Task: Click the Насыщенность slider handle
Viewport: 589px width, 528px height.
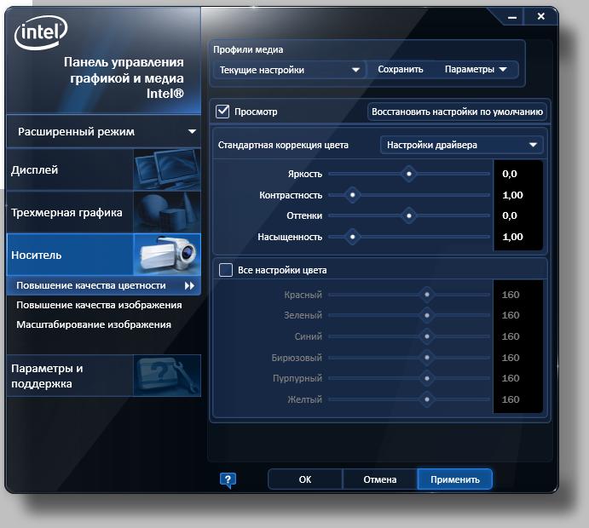Action: [353, 237]
